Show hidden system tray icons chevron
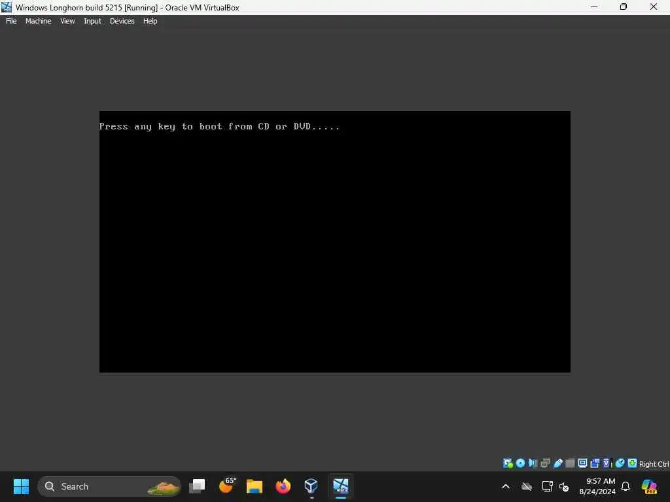670x502 pixels. [x=506, y=486]
